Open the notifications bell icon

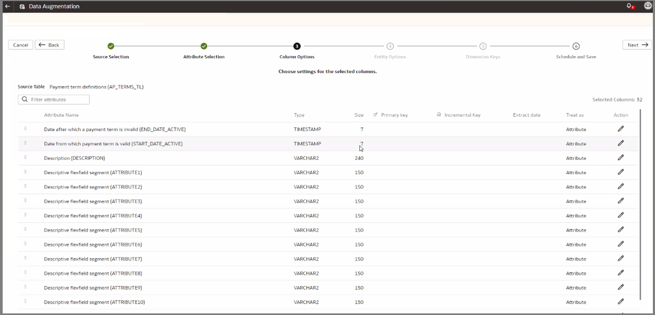pos(630,6)
